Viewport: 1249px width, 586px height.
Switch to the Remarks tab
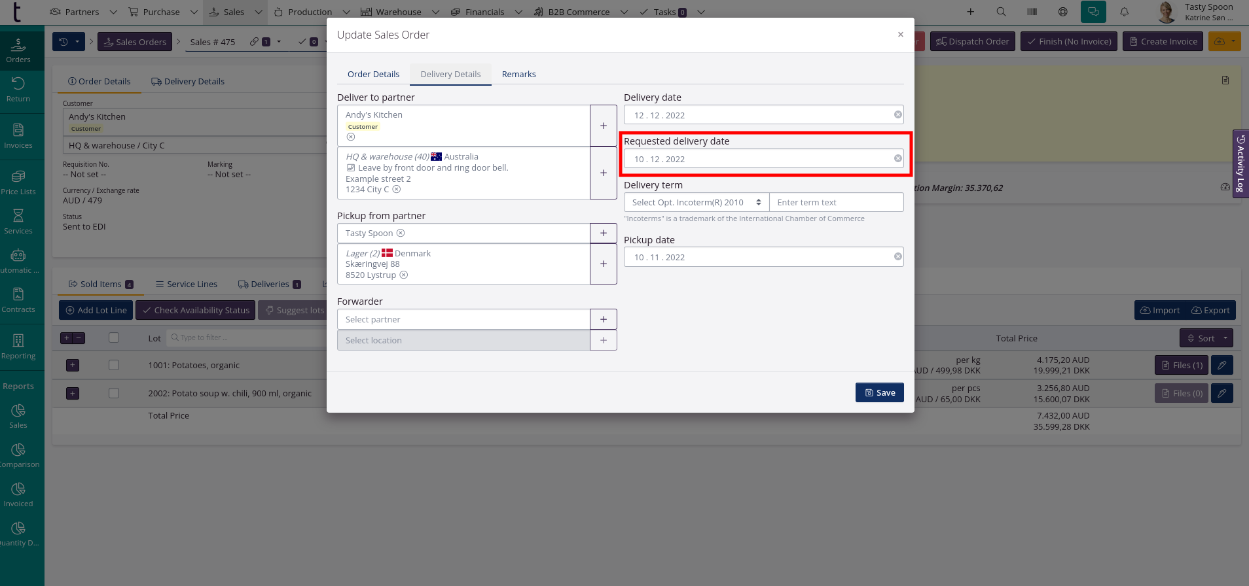[518, 75]
